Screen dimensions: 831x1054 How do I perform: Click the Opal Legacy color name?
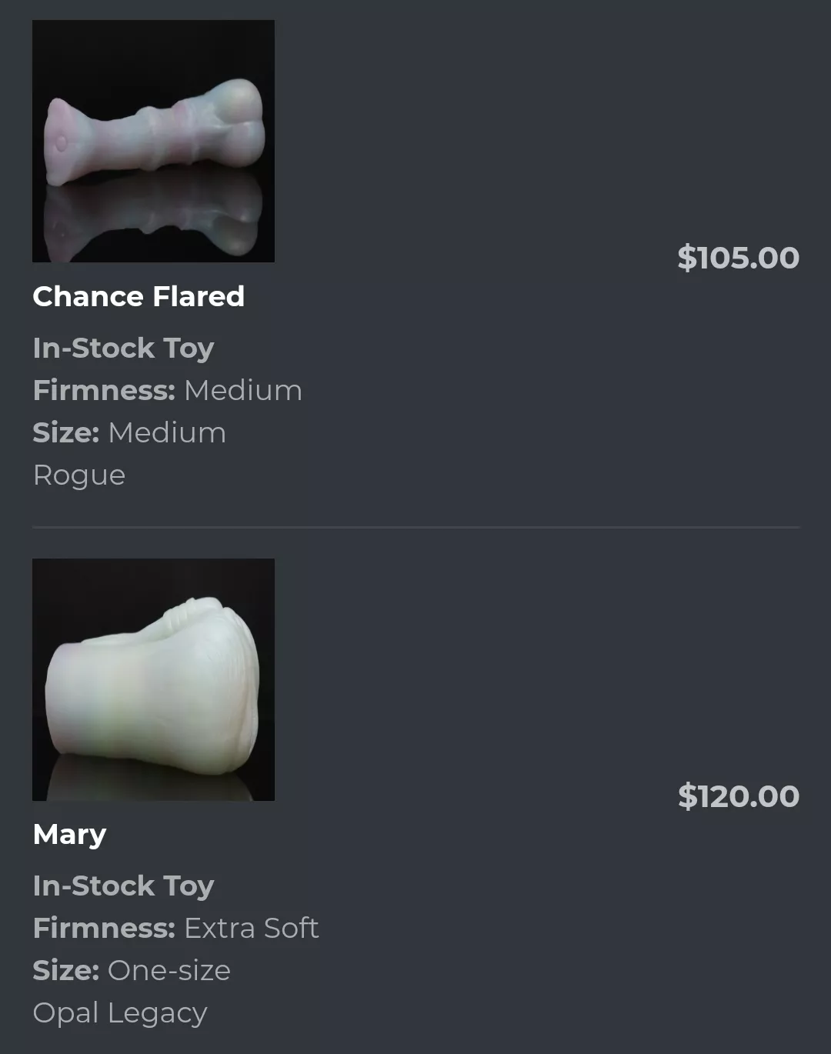tap(120, 1012)
